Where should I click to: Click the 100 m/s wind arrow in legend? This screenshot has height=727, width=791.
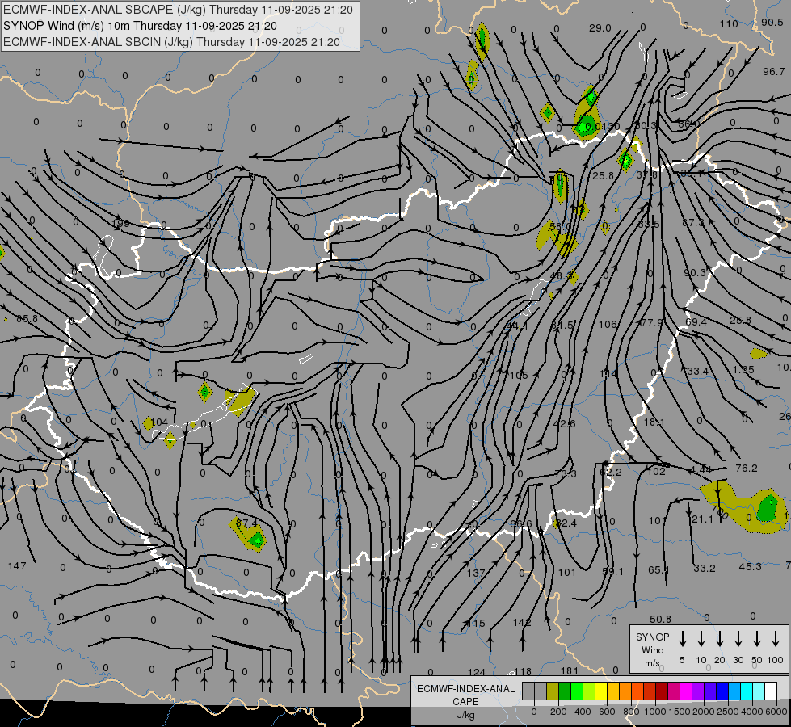point(776,639)
